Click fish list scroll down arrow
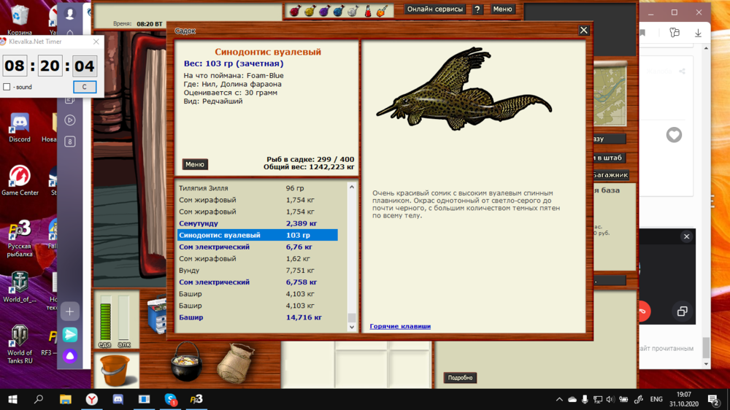This screenshot has width=730, height=410. pyautogui.click(x=352, y=327)
